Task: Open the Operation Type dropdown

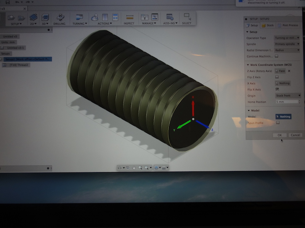Action: pyautogui.click(x=287, y=38)
